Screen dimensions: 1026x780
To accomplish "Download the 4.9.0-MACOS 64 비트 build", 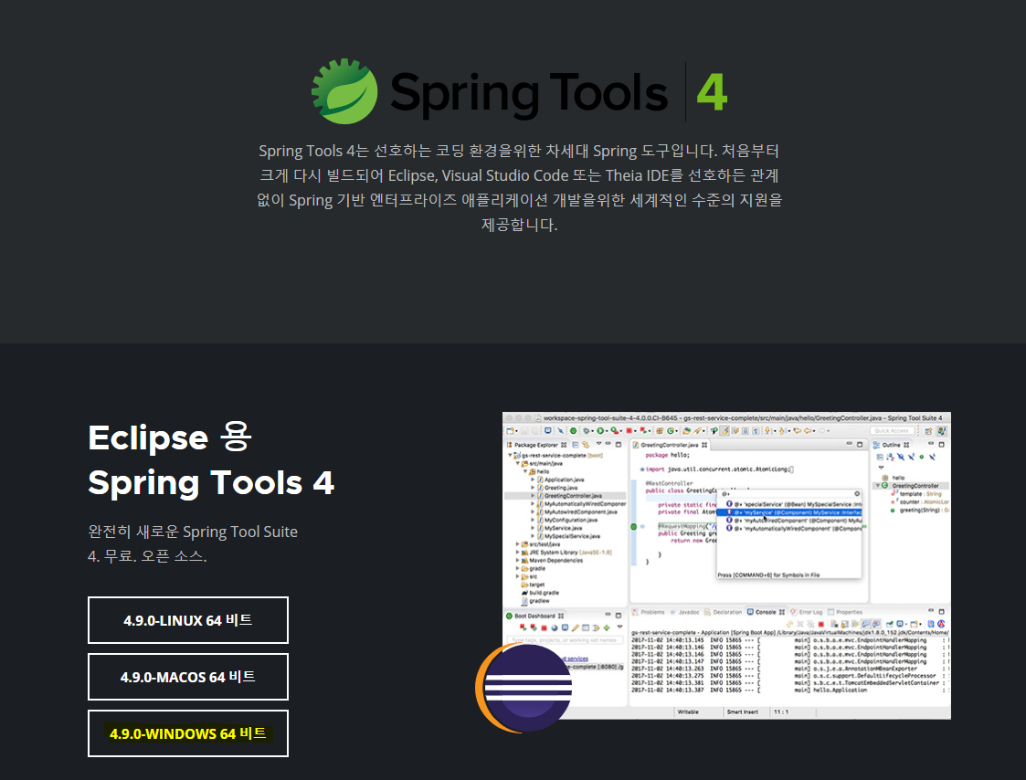I will point(188,677).
